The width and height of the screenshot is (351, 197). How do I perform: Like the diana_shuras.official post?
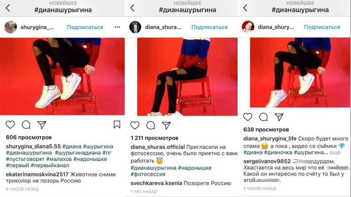click(x=135, y=125)
